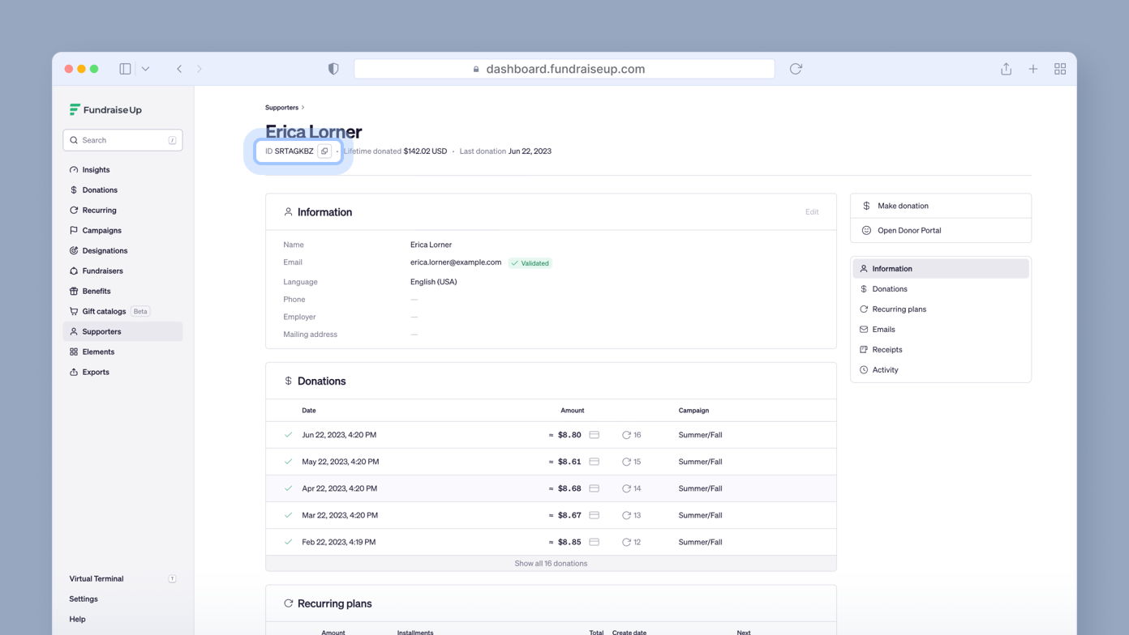Click the browser address bar
Viewport: 1129px width, 635px height.
[564, 69]
